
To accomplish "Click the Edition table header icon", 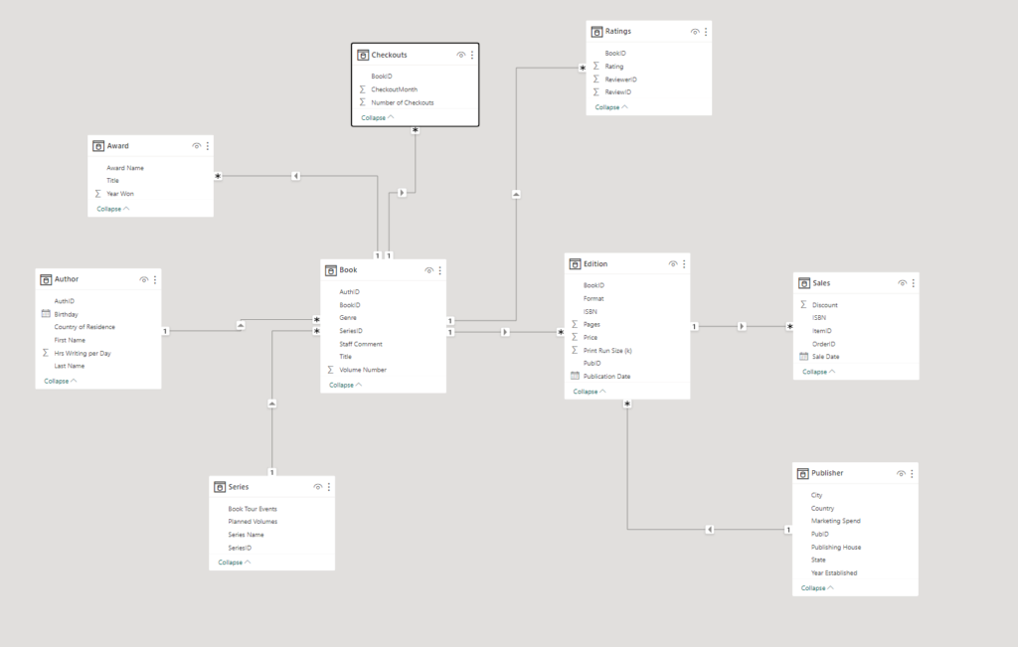I will point(576,264).
